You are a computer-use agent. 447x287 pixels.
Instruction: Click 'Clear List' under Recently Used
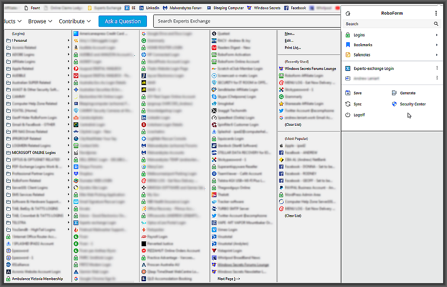[x=293, y=124]
